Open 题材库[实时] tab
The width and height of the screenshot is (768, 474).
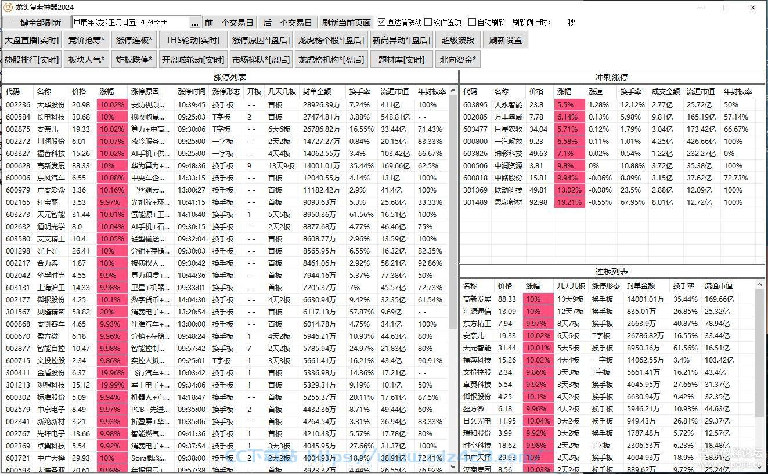[x=401, y=59]
